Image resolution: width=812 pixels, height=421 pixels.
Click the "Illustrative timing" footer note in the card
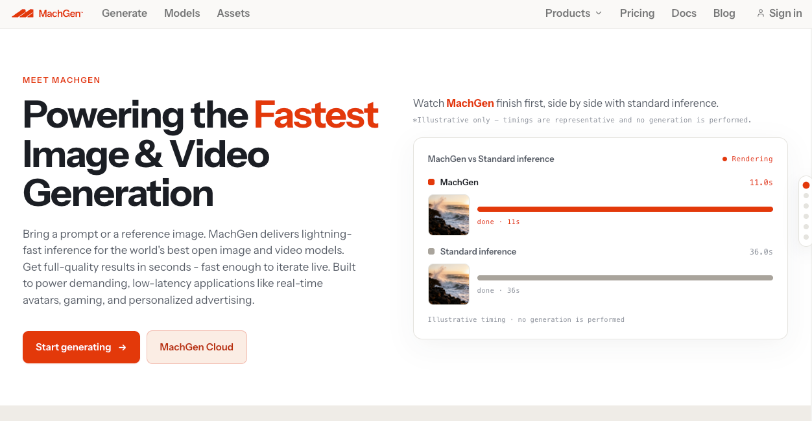click(x=526, y=319)
